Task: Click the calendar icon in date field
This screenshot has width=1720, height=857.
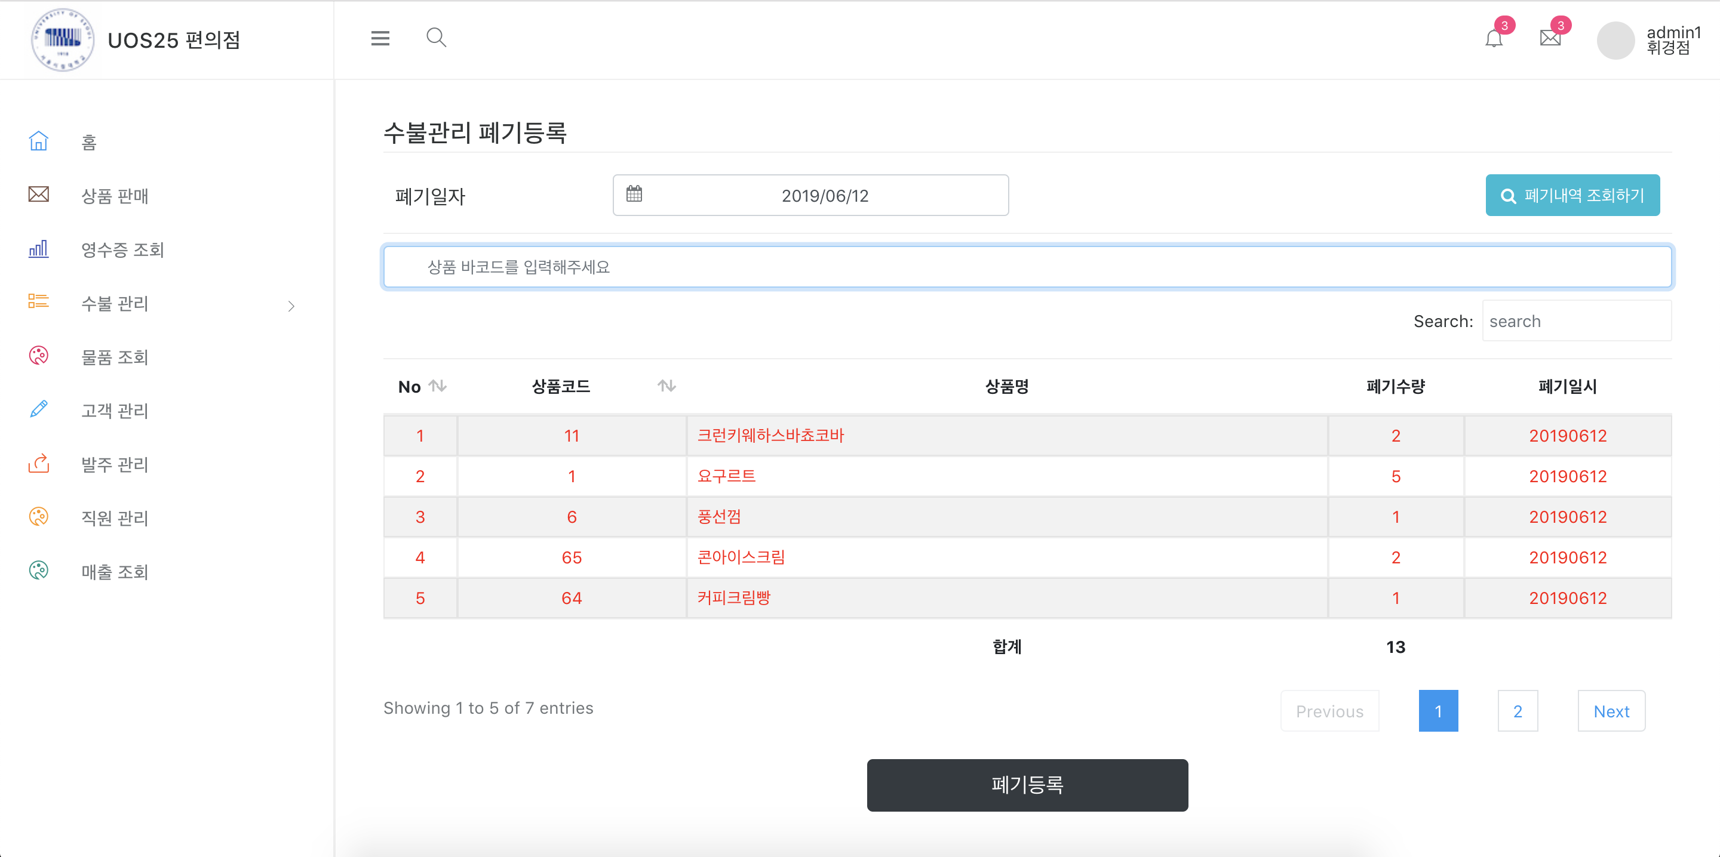Action: pos(634,194)
